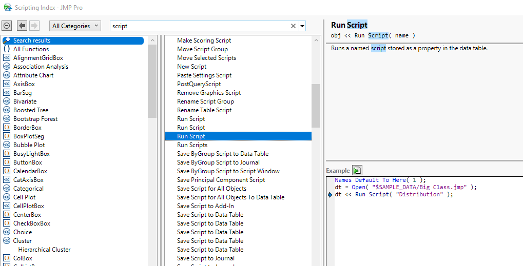Run the example script with the play icon
Viewport: 523px width, 266px height.
357,171
